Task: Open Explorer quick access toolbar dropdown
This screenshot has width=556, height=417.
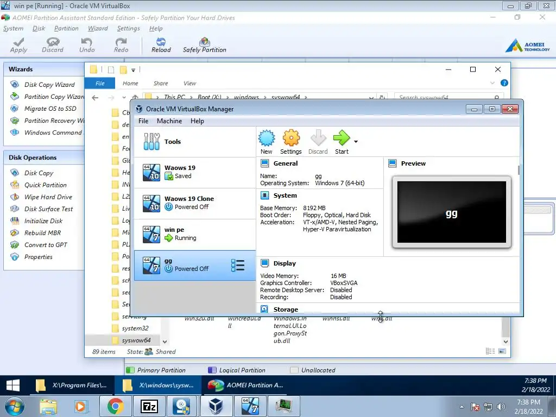Action: coord(134,70)
